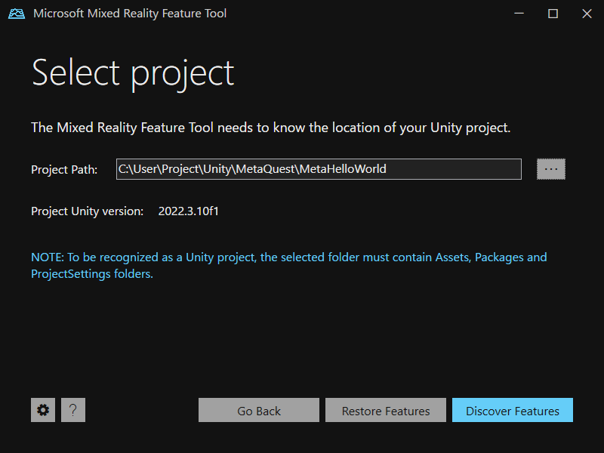
Task: Minimize the Feature Tool window
Action: click(x=519, y=14)
